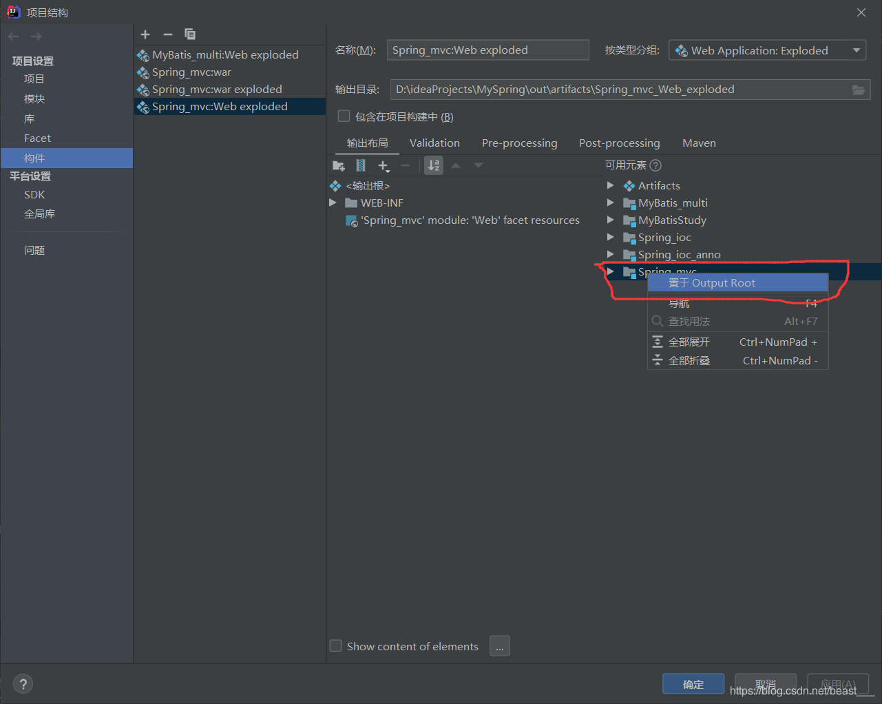
Task: Select MyBatis_multi:Web exploded artifact
Action: (230, 55)
